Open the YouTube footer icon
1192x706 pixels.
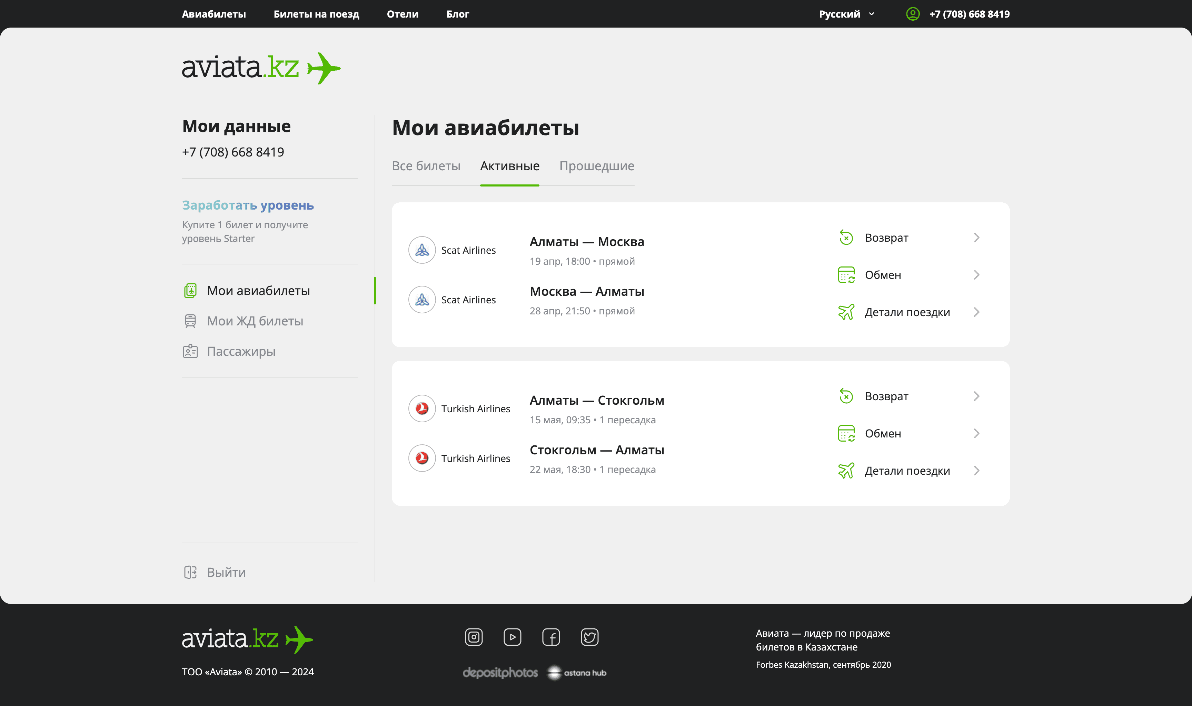pos(512,637)
